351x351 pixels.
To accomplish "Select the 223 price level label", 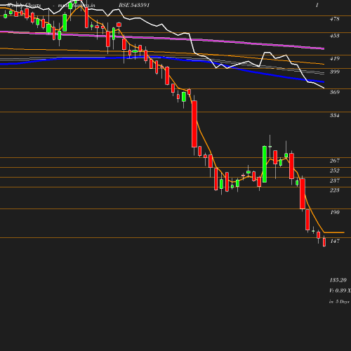I will click(334, 190).
